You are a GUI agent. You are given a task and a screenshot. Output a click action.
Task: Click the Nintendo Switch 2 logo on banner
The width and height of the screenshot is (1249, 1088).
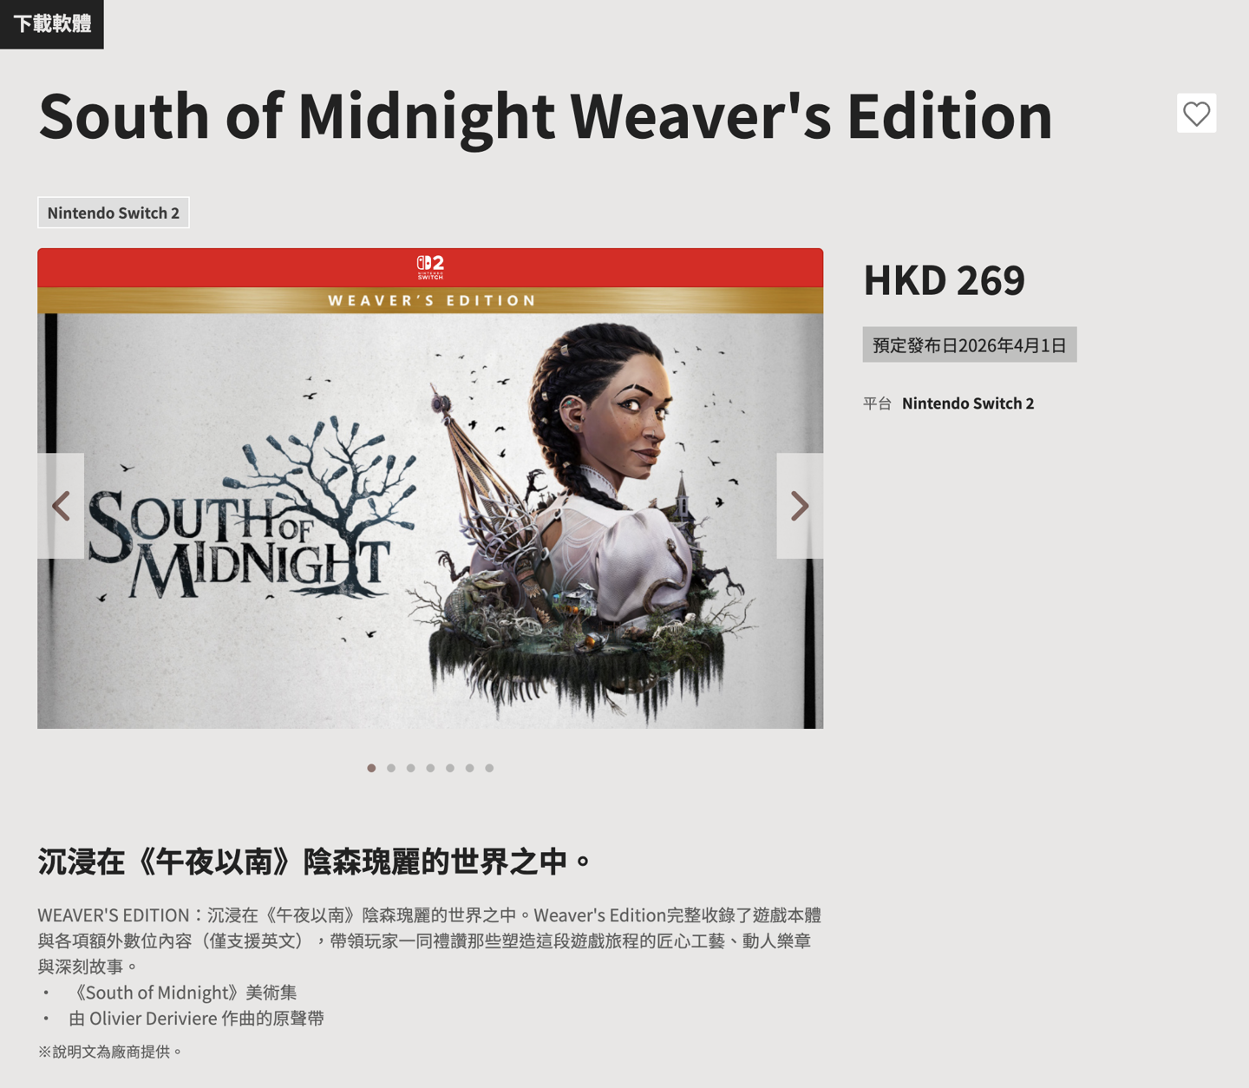tap(430, 266)
